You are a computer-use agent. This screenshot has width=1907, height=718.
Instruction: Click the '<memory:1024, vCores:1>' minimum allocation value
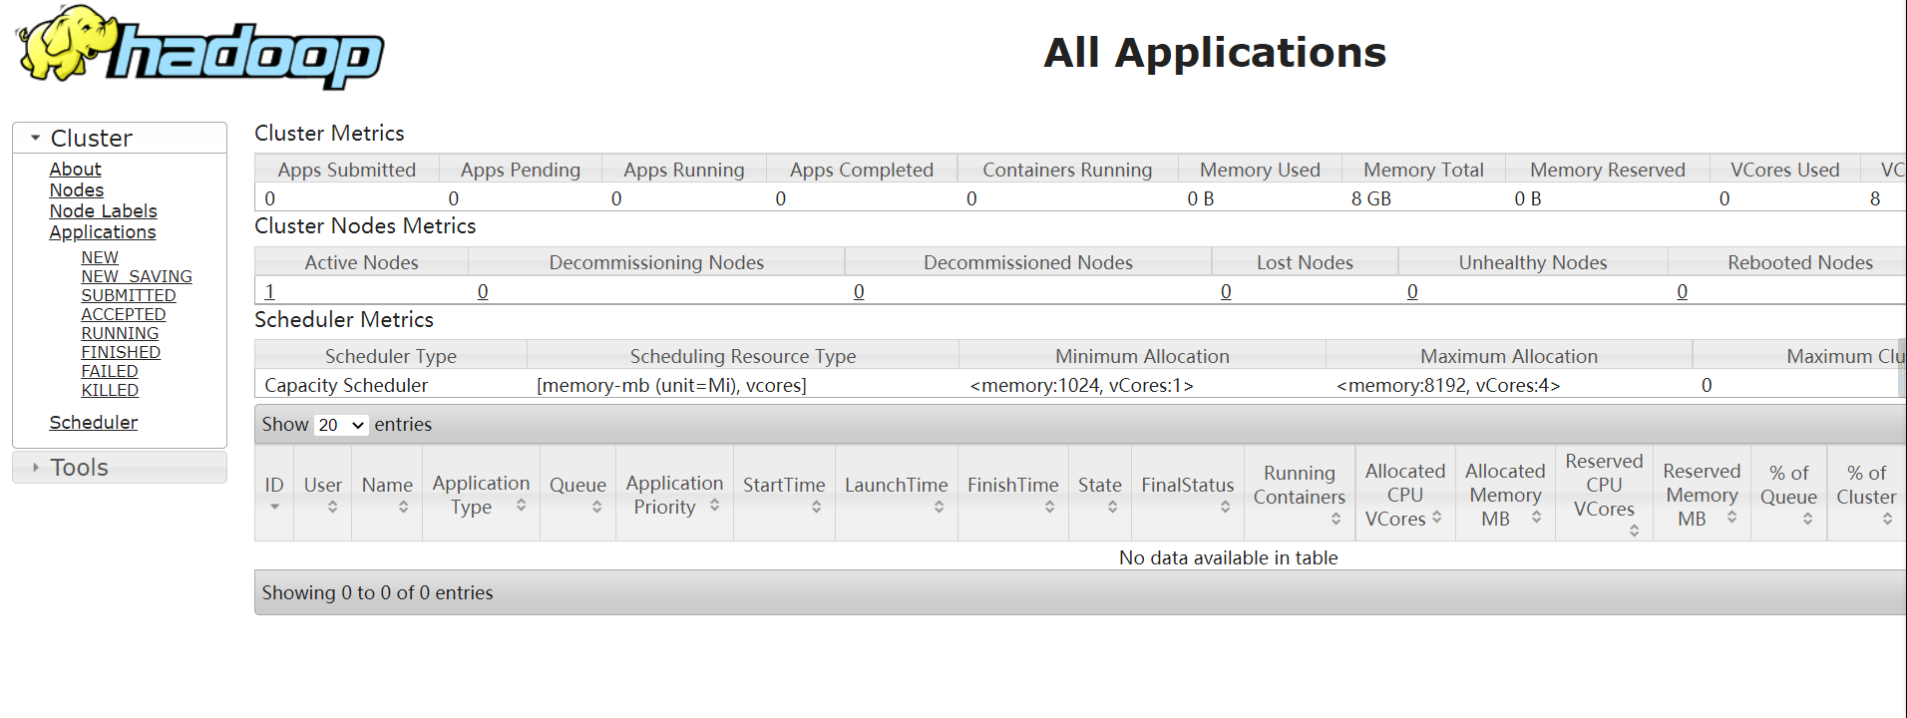tap(1081, 385)
